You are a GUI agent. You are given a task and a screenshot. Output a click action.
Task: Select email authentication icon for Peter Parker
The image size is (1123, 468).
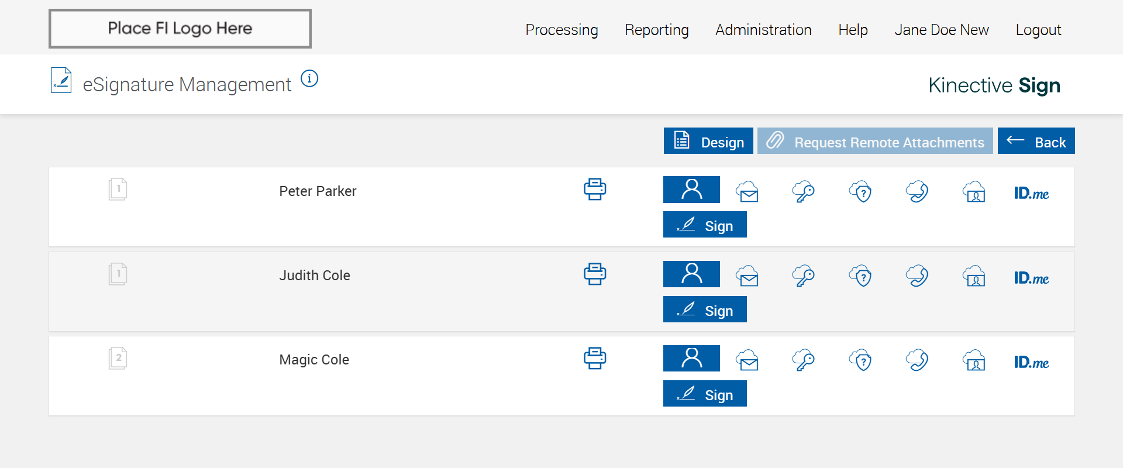click(747, 192)
